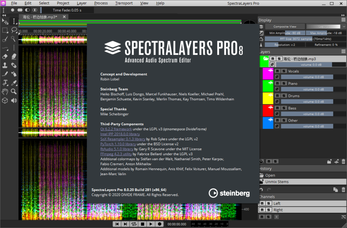Viewport: 347px width, 228px height.
Task: Invert phase of the Vocals layer
Action: click(277, 77)
